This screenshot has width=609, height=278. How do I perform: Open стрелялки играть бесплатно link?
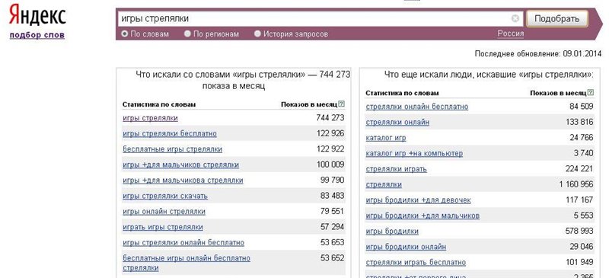coord(416,262)
